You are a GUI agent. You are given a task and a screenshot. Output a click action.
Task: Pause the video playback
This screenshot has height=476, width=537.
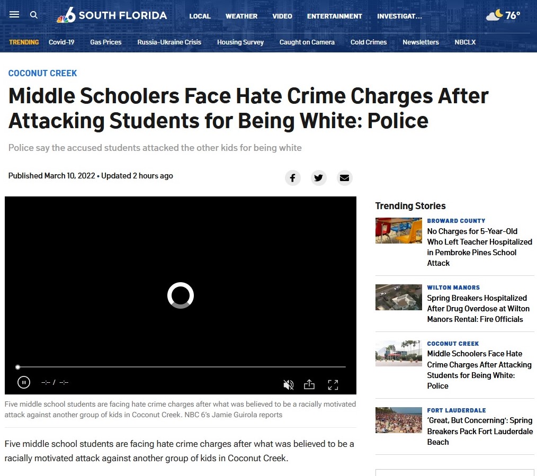[24, 382]
